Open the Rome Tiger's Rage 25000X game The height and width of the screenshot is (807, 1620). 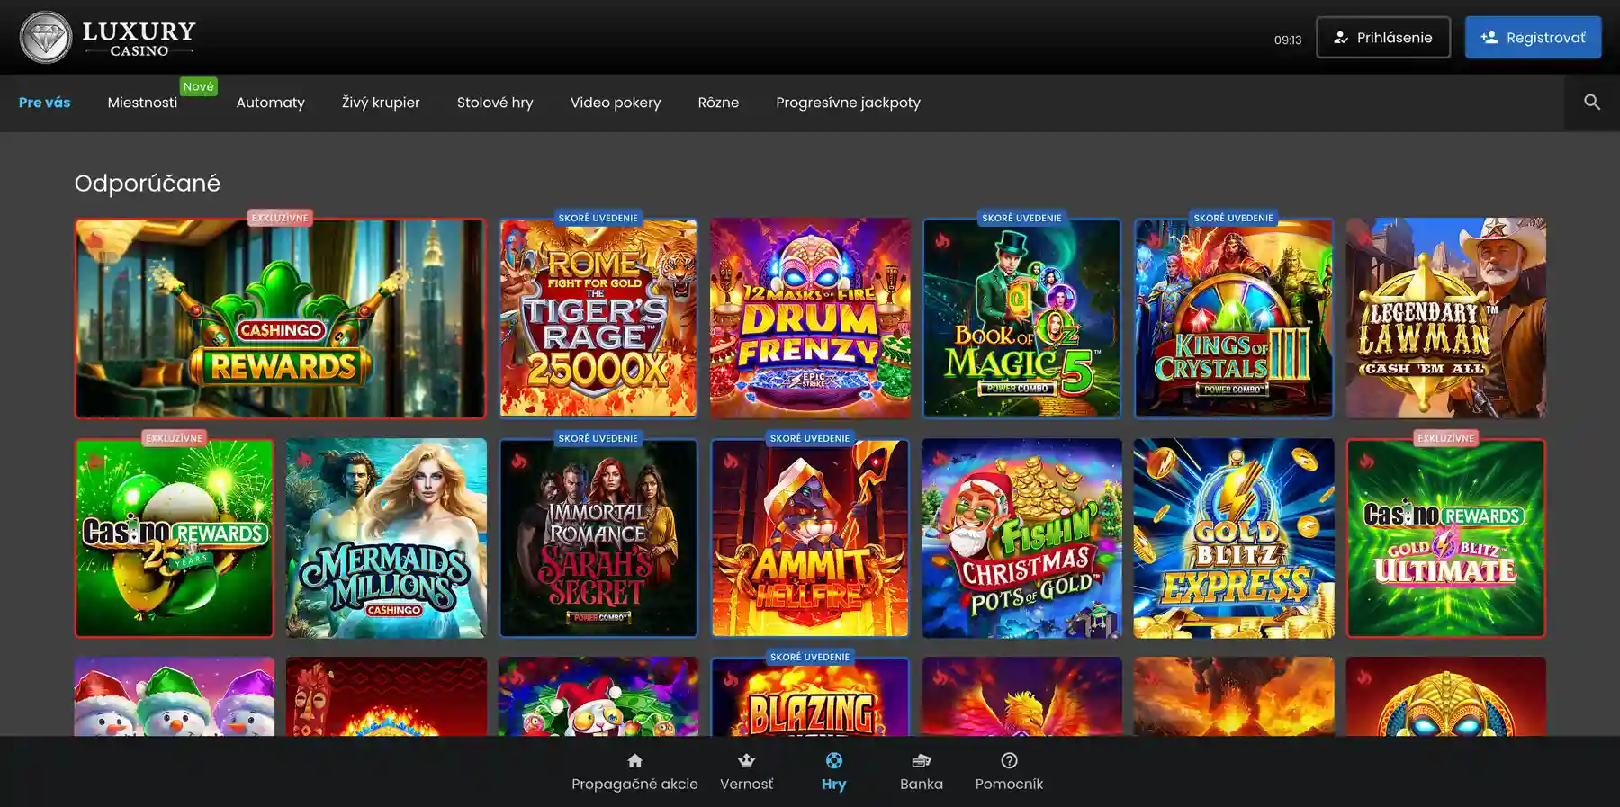(598, 318)
